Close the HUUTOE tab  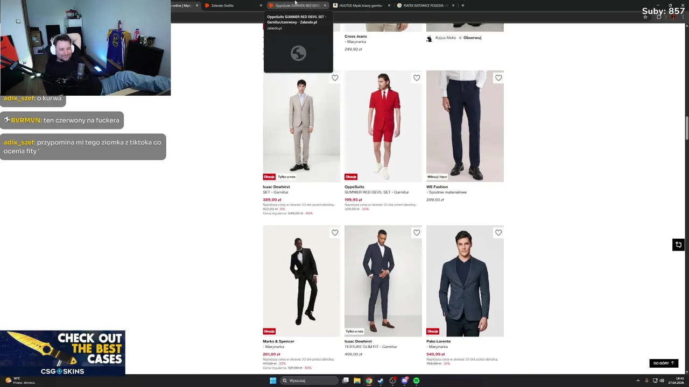tap(389, 5)
